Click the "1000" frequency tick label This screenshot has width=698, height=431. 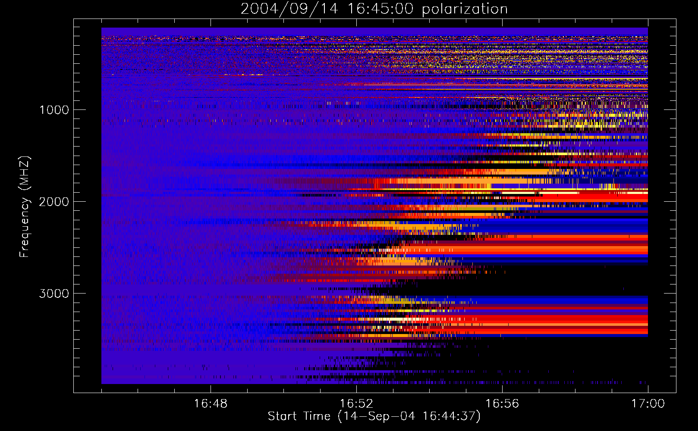[x=54, y=110]
